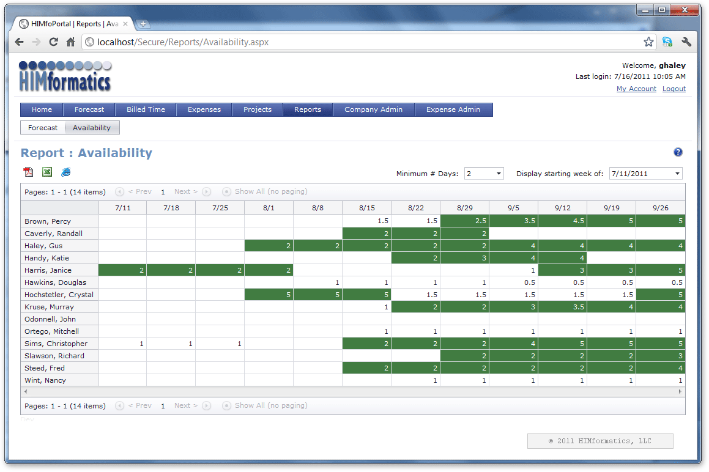Select the top Show All (no paging) radio button
709x472 pixels.
(227, 191)
